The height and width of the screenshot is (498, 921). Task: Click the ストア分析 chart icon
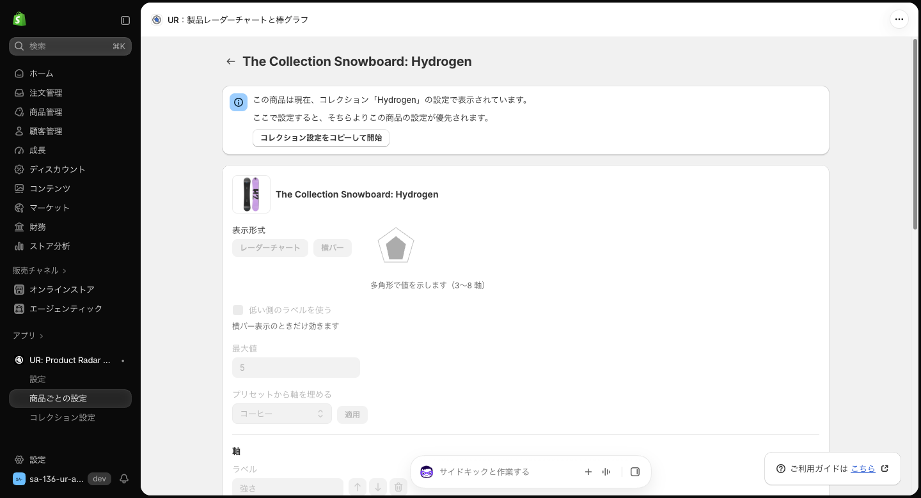coord(19,246)
